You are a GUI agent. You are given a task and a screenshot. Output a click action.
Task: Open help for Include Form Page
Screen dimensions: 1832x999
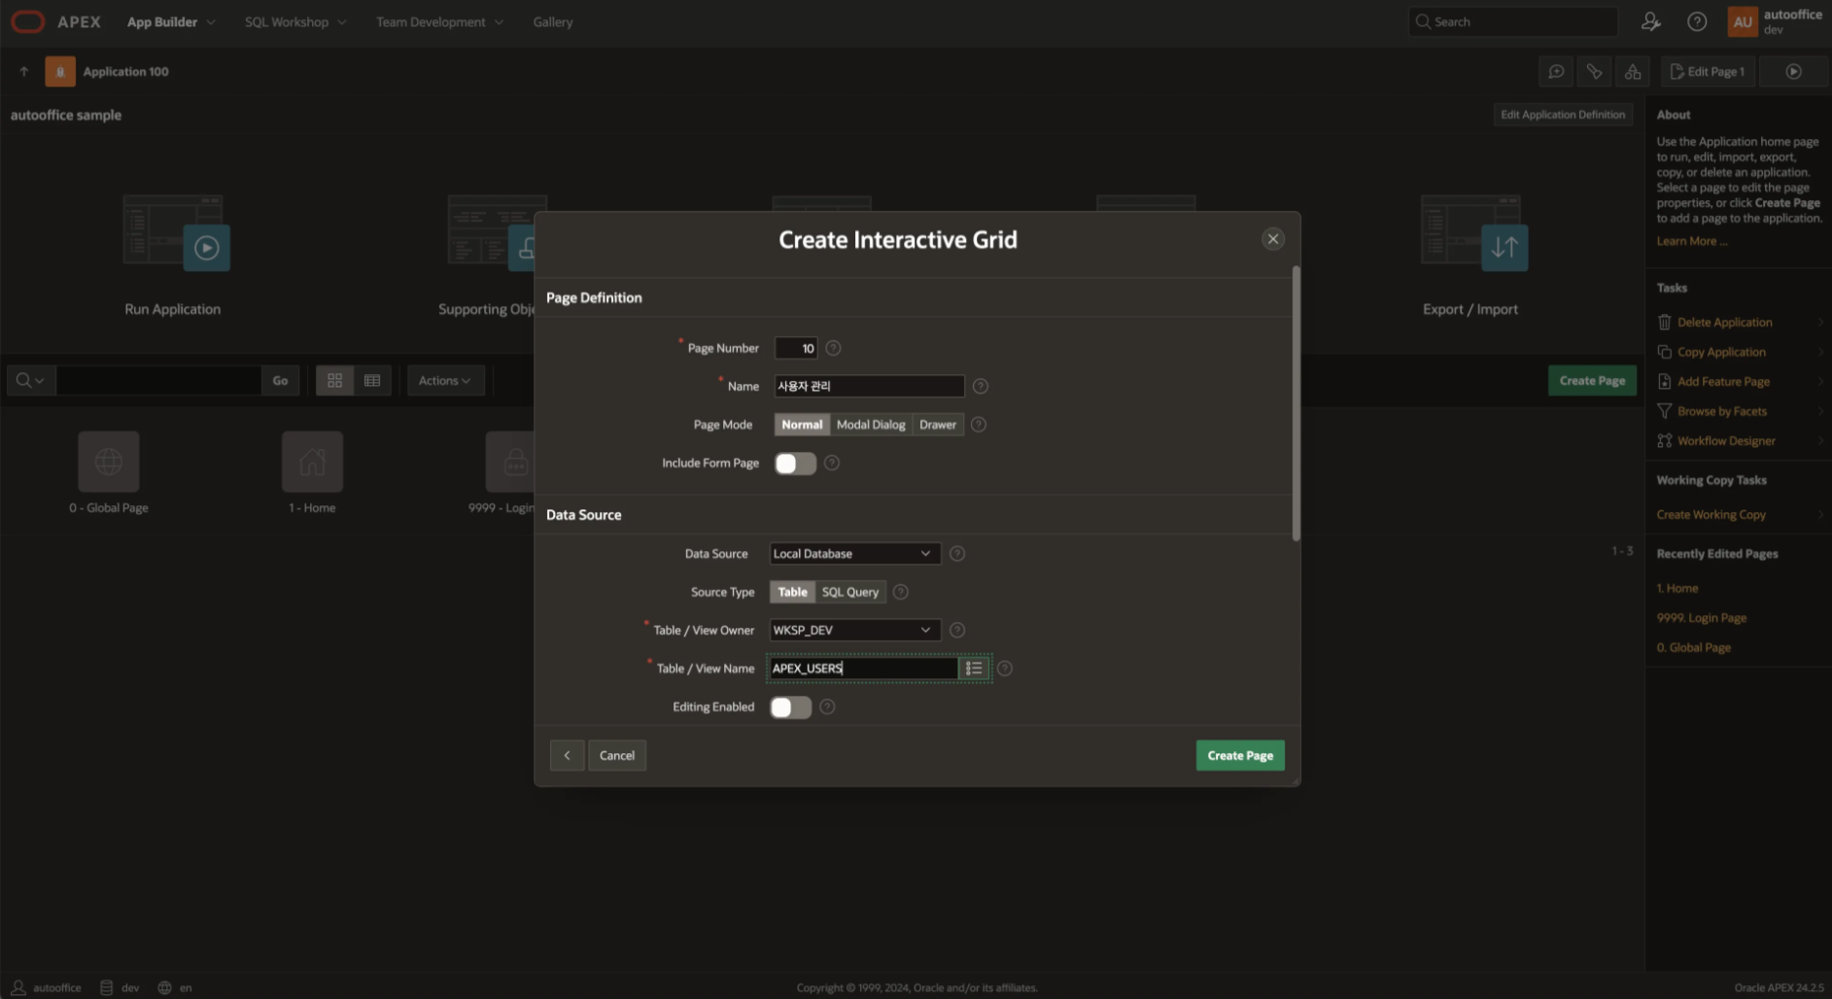click(832, 464)
